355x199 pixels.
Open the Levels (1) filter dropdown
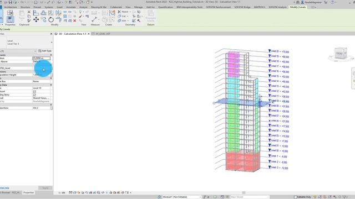pos(35,51)
